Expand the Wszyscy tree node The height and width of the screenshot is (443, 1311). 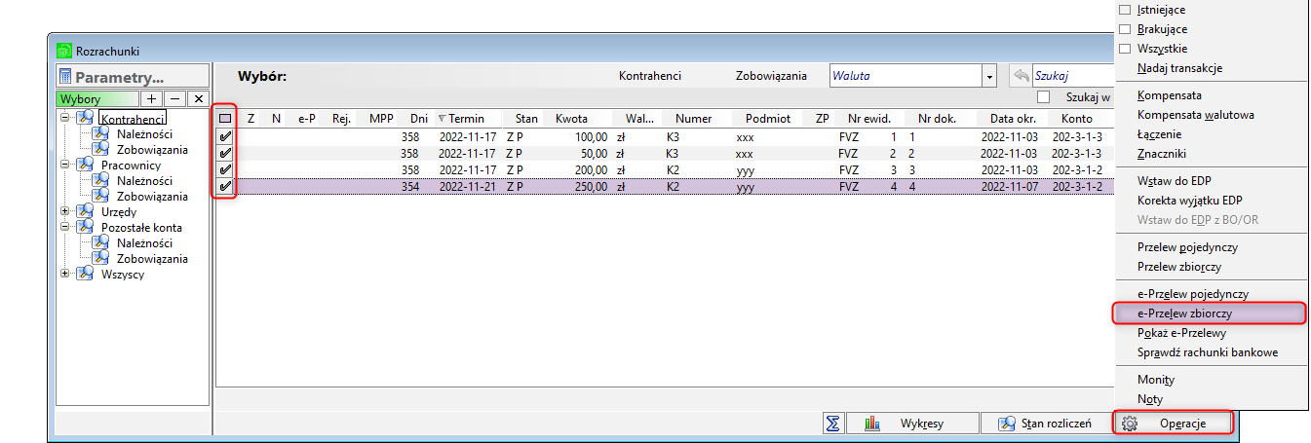(65, 274)
